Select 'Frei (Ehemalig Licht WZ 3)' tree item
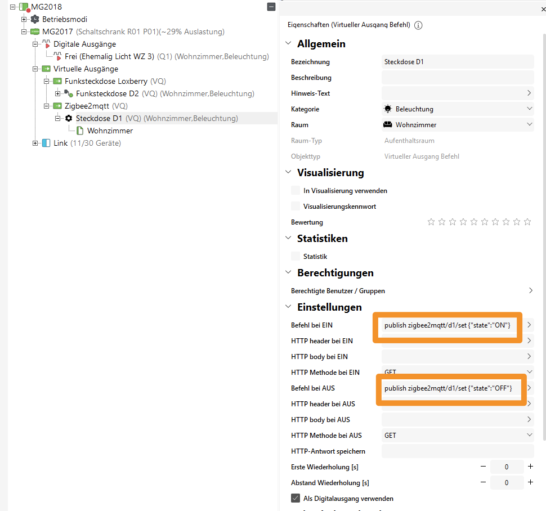The image size is (546, 511). [109, 56]
